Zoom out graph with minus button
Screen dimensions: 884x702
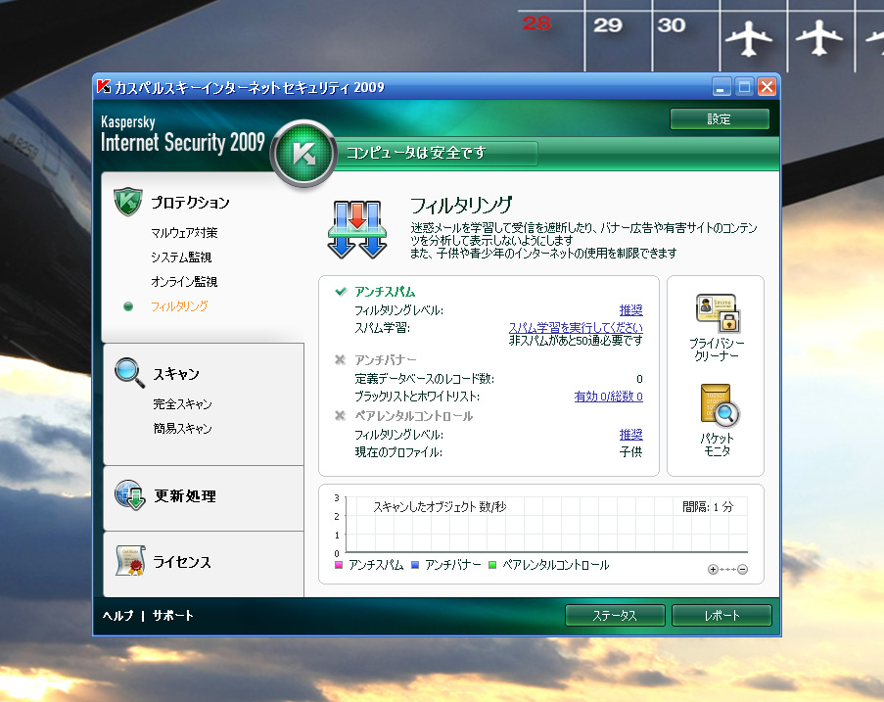click(x=742, y=570)
